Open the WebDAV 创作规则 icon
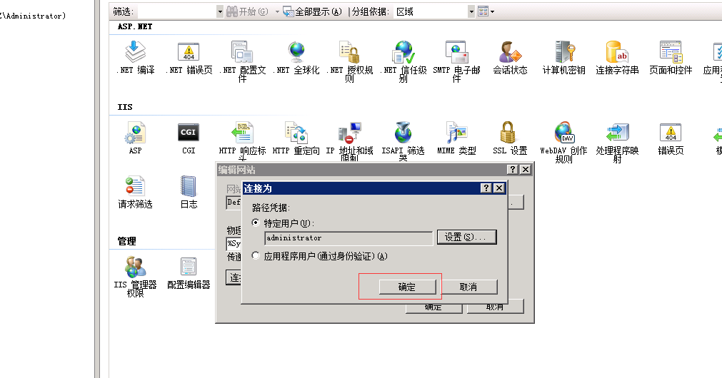Image resolution: width=722 pixels, height=378 pixels. [563, 133]
